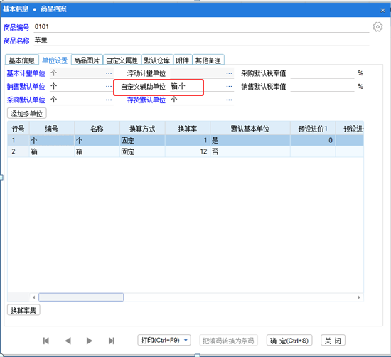This screenshot has width=391, height=357.
Task: Click 采购默认税率值 input field
Action: click(x=322, y=73)
